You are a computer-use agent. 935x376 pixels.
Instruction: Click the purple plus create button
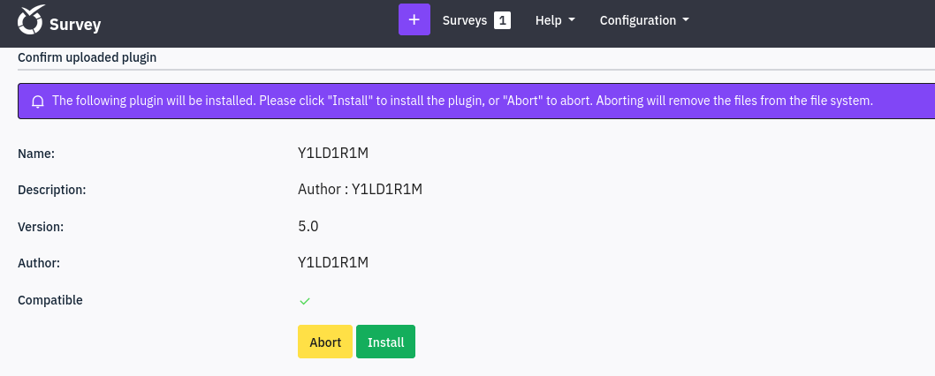(414, 19)
